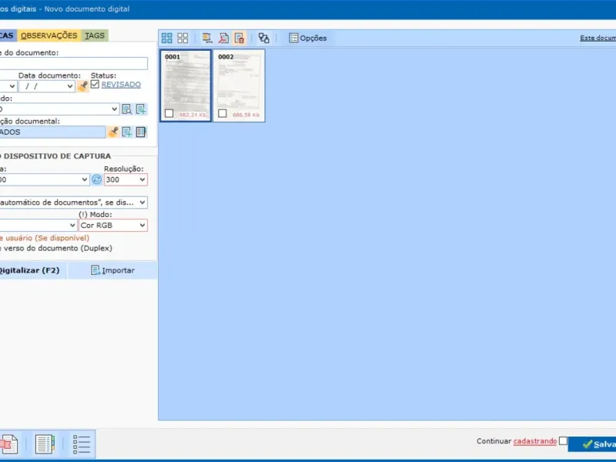The height and width of the screenshot is (462, 616).
Task: Tick the Continuar cadastrando checkbox
Action: [x=563, y=440]
